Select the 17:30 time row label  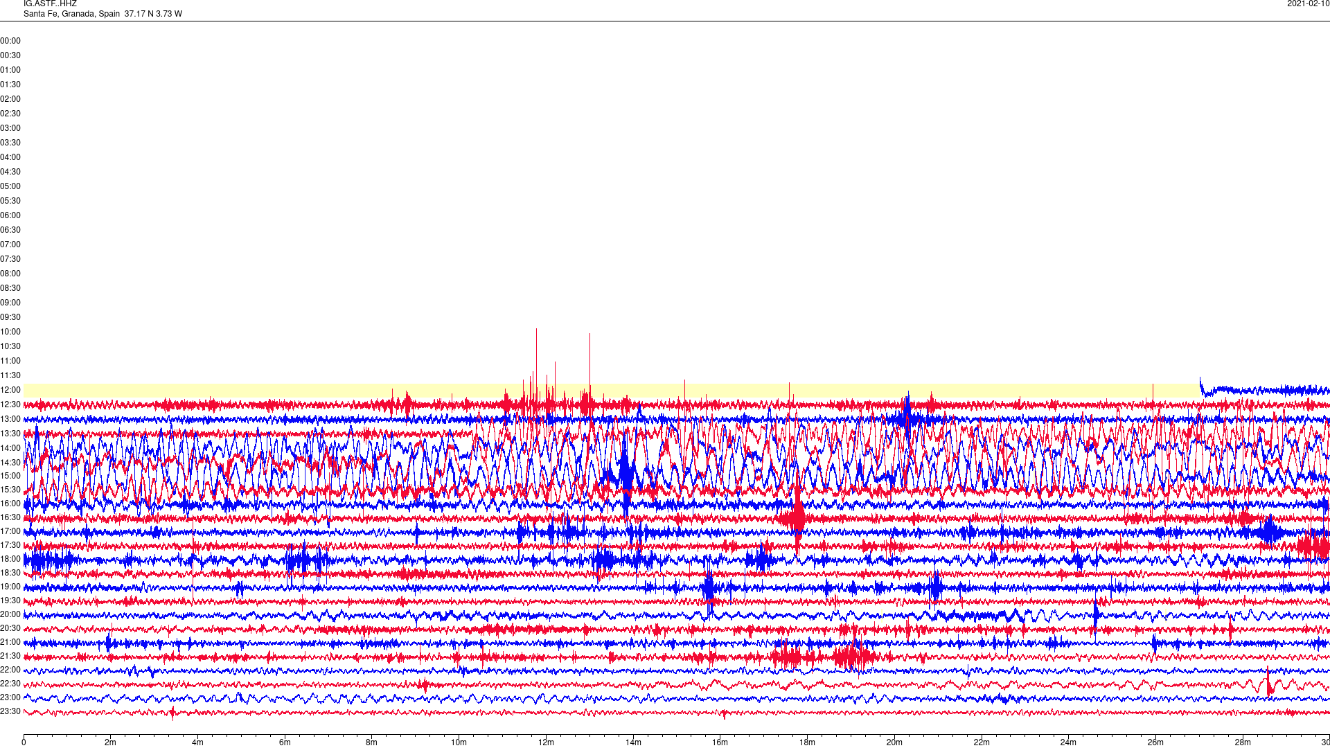click(10, 545)
